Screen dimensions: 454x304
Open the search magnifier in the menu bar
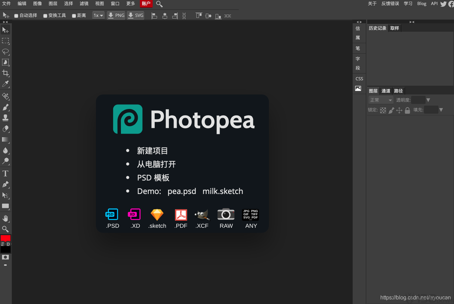click(159, 4)
